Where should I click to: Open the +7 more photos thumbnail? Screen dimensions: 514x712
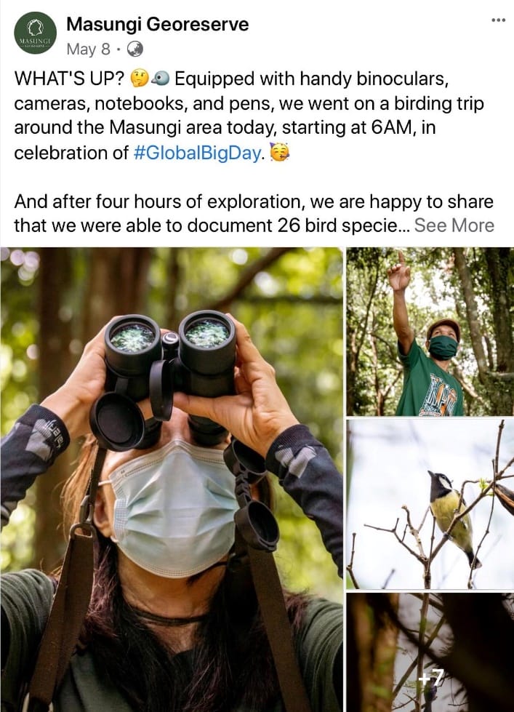[430, 652]
